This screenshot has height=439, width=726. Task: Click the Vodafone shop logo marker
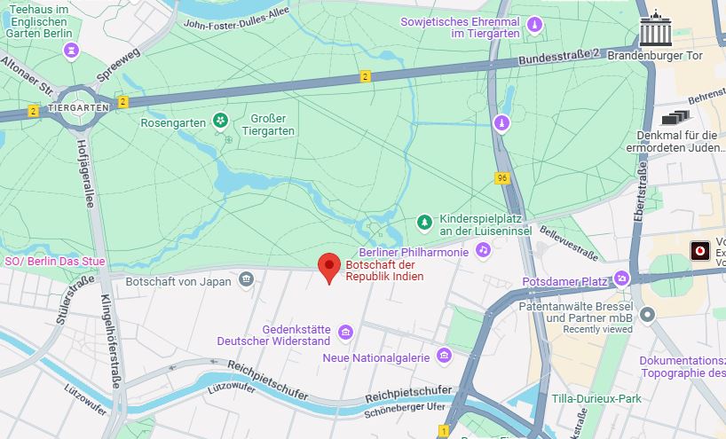click(700, 251)
